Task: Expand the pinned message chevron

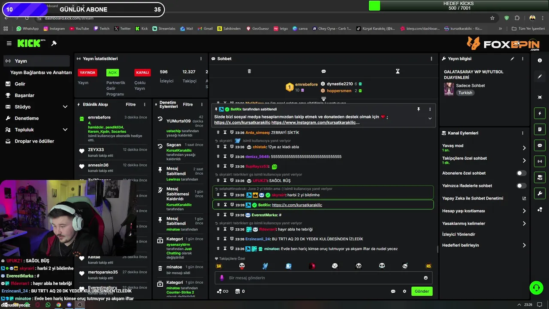Action: (x=430, y=119)
